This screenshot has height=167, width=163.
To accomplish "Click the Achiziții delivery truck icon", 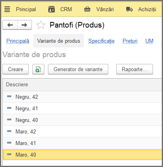I will 129,9.
